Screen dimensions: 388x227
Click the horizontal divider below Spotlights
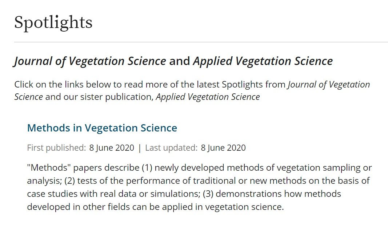coord(201,42)
